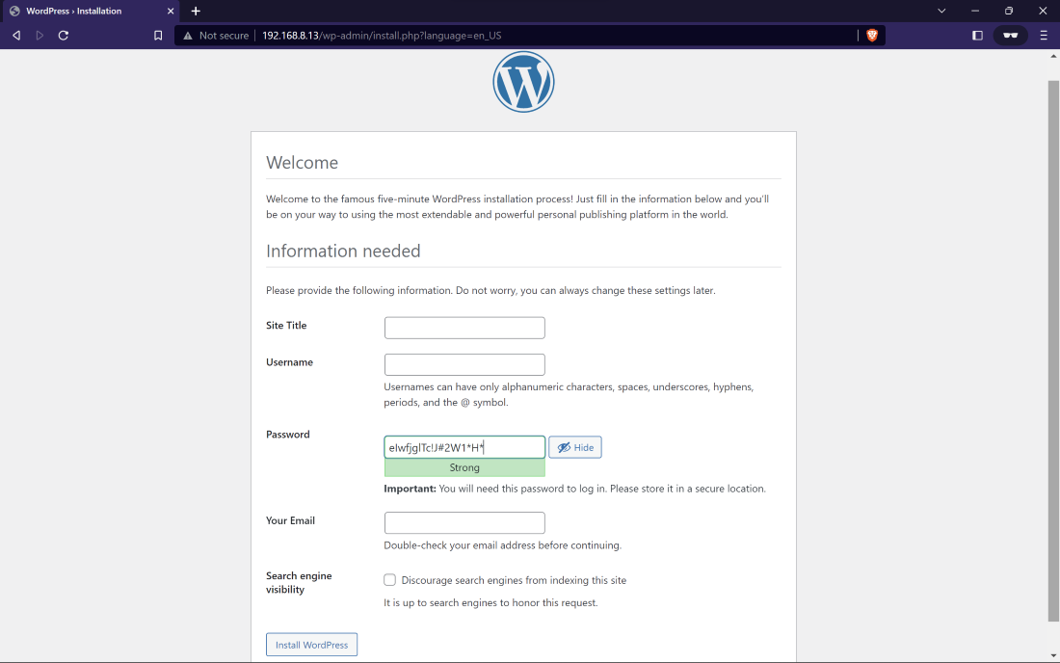Click the Username label

289,362
